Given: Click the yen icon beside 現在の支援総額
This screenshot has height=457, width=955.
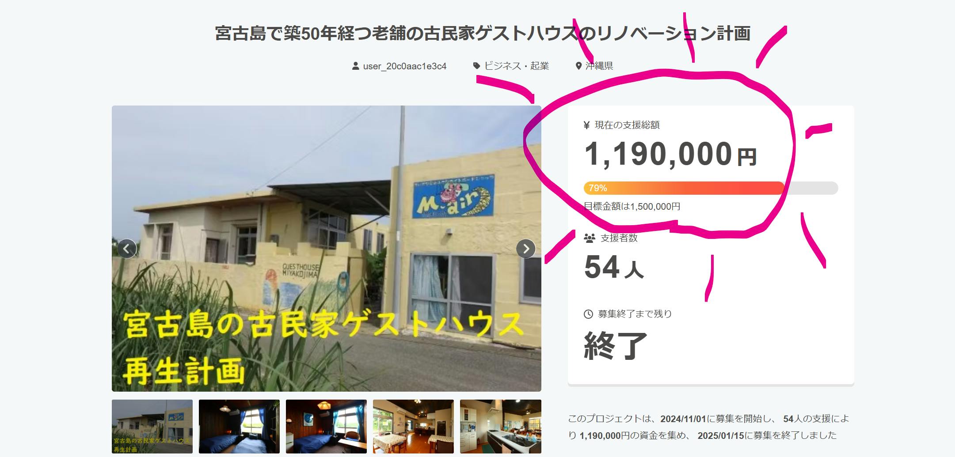Looking at the screenshot, I should click(x=587, y=125).
